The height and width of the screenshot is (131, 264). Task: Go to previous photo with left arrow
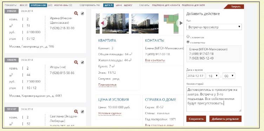(103, 23)
